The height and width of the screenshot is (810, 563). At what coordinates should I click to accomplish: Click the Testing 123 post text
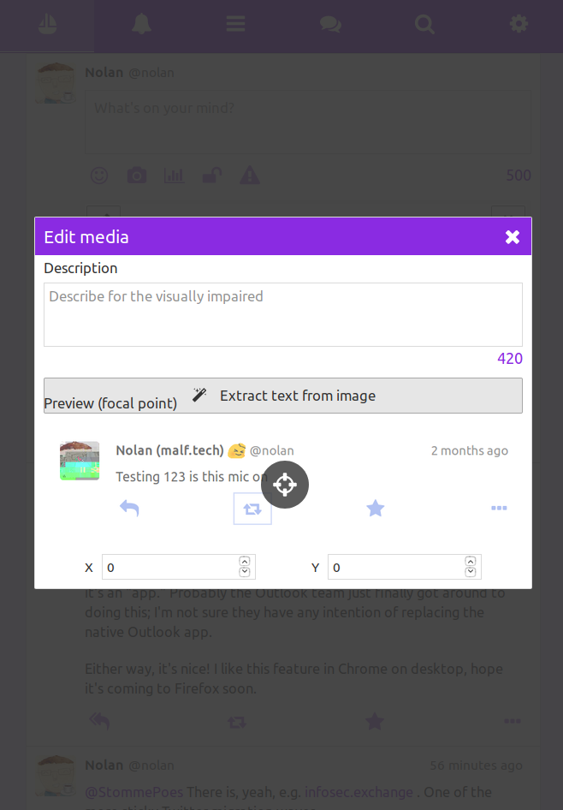191,476
